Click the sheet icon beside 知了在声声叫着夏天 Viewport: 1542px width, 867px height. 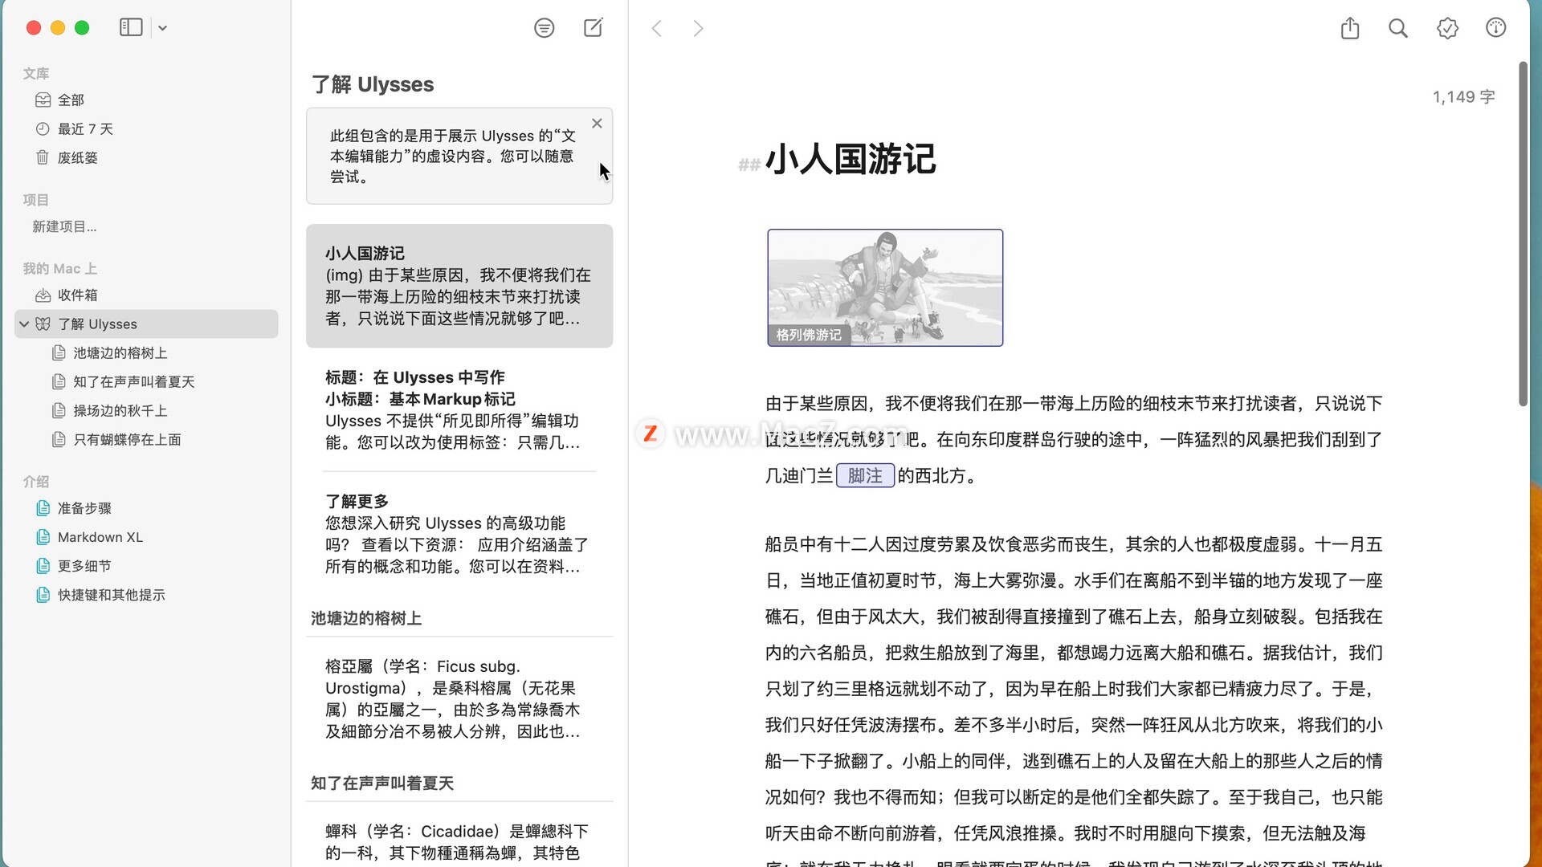click(59, 382)
